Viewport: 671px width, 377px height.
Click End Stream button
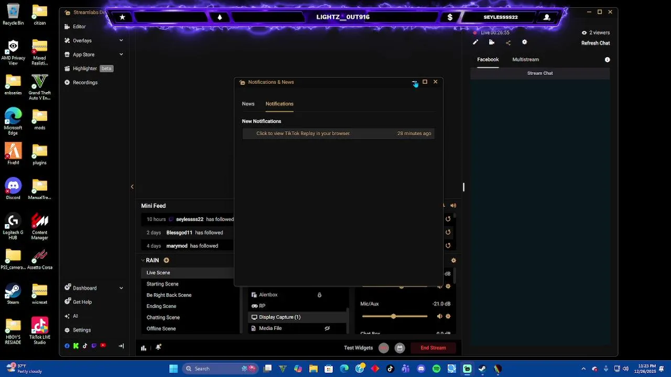pos(433,348)
